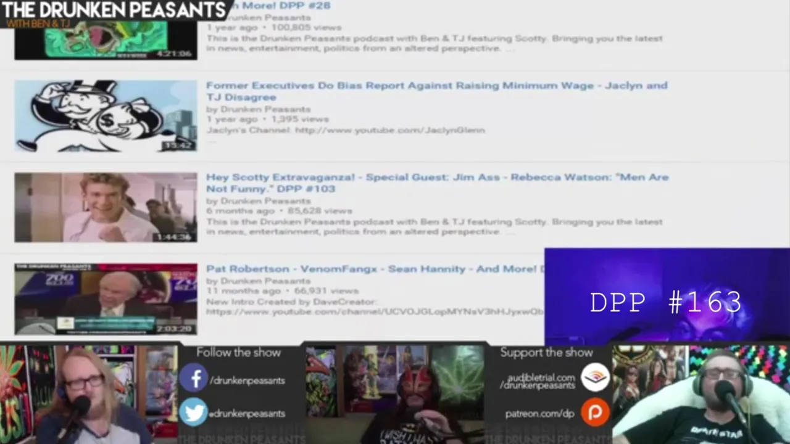Open the Jaclyn Glenn channel URL link
Screen dimensions: 790x444
(x=390, y=130)
